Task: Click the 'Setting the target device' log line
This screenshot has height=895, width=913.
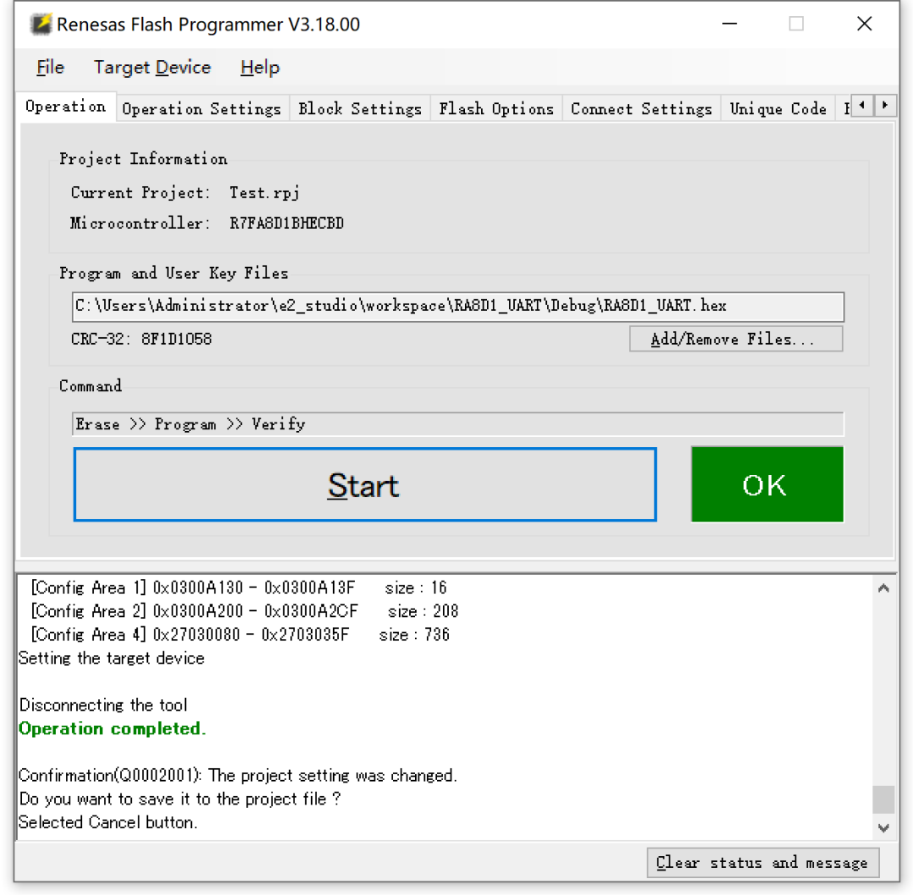Action: tap(112, 658)
